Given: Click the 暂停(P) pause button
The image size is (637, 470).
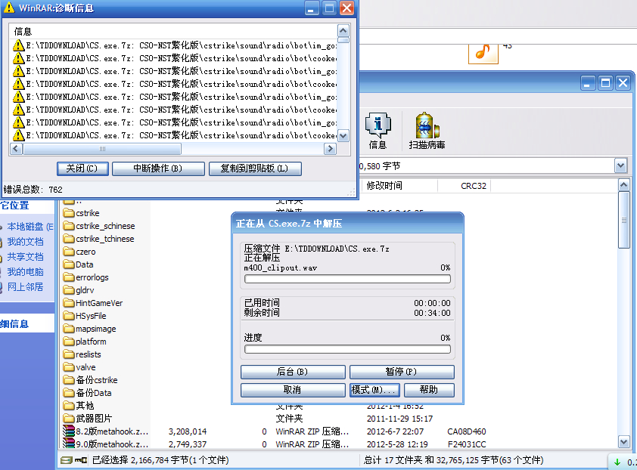Looking at the screenshot, I should pyautogui.click(x=402, y=372).
